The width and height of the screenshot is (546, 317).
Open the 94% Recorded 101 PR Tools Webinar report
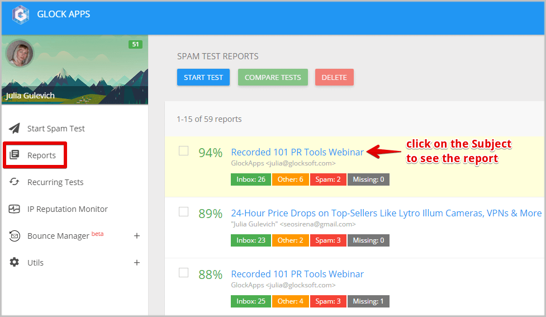[x=297, y=152]
